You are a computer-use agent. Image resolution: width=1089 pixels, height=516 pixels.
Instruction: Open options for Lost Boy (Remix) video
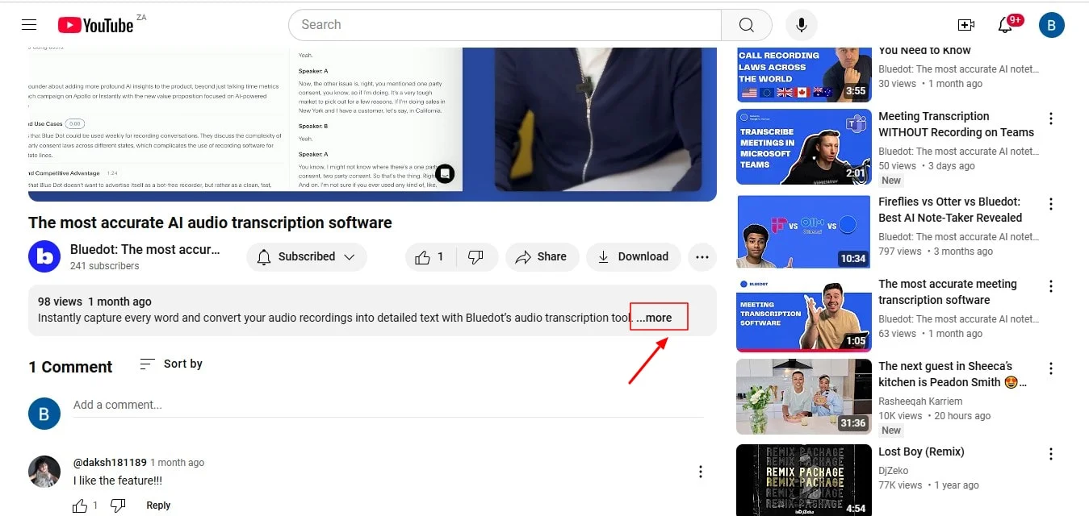pos(1051,454)
